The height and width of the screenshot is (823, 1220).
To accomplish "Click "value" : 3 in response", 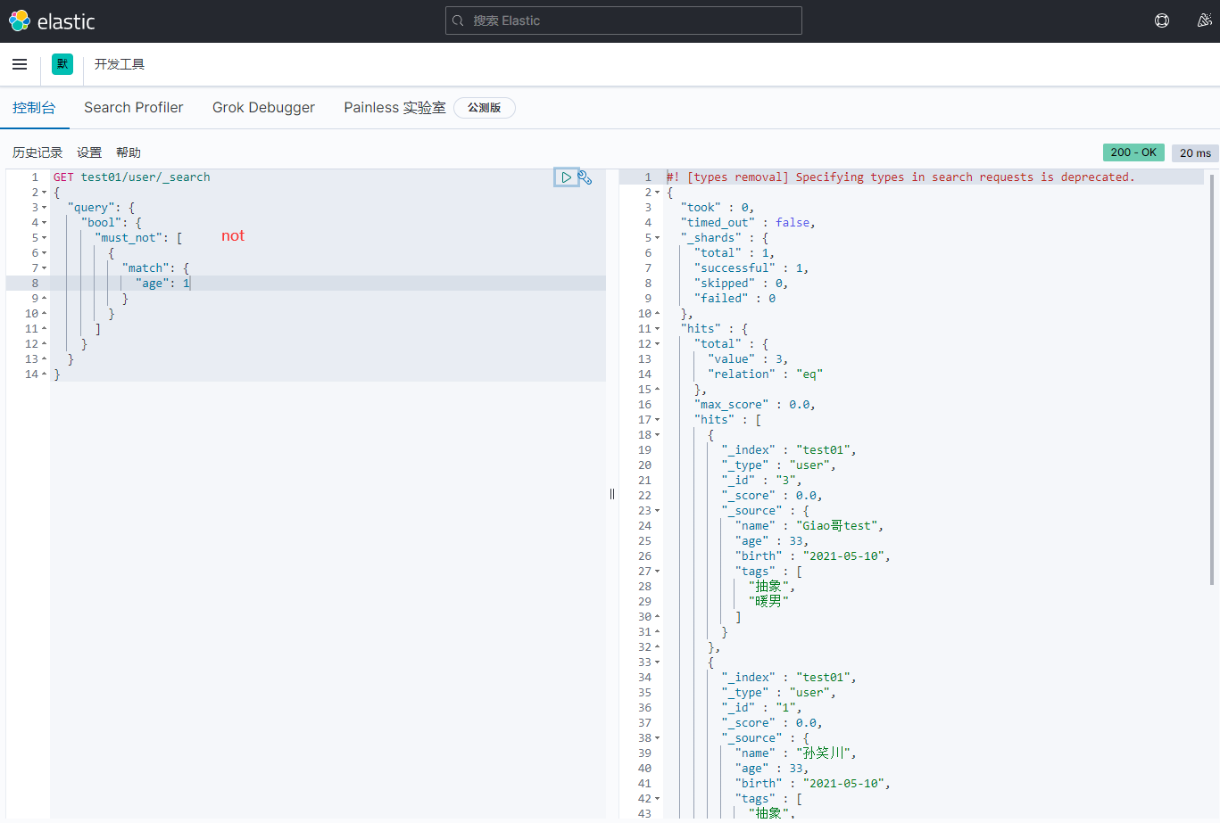I will (748, 359).
